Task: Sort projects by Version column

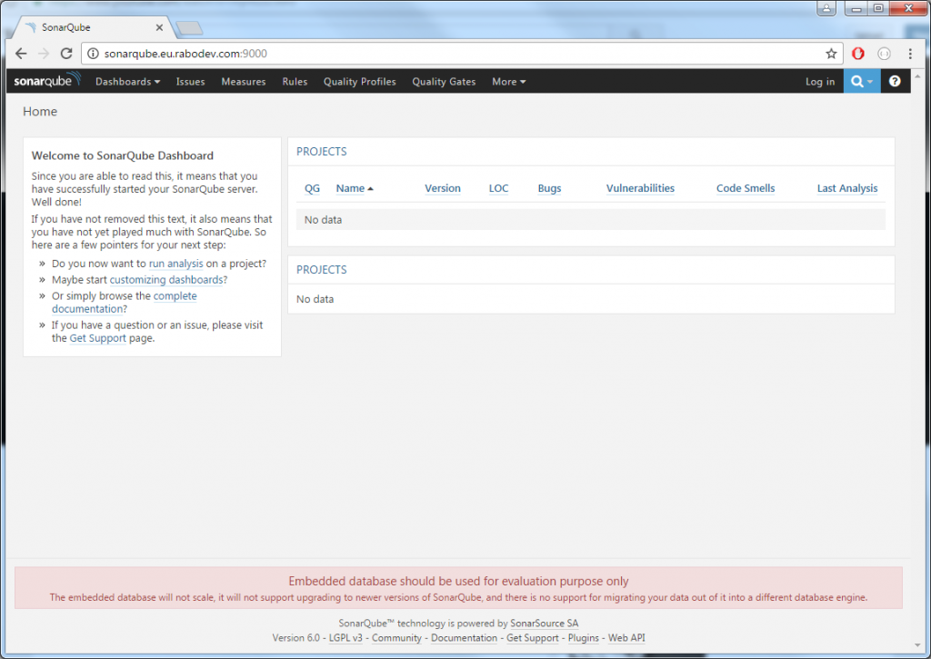Action: 443,188
